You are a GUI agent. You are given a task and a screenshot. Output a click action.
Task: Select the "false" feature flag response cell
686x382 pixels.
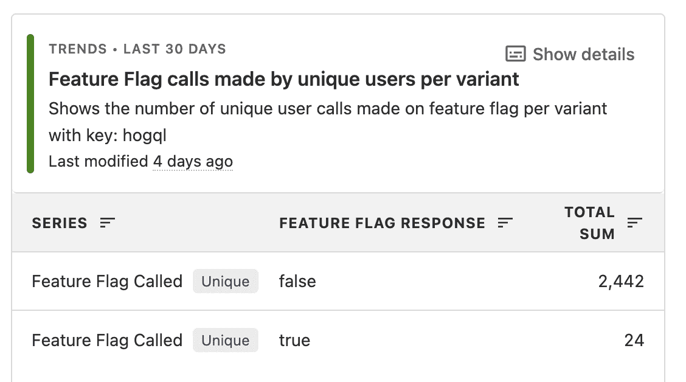(297, 282)
